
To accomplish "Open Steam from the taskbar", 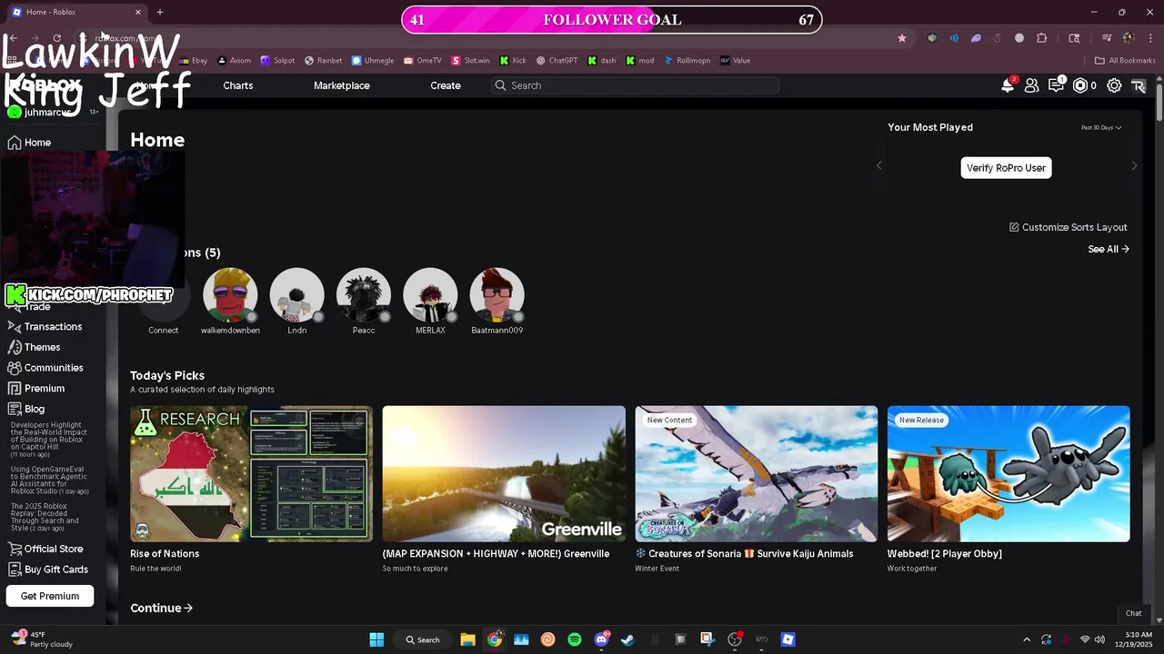I will pyautogui.click(x=627, y=639).
